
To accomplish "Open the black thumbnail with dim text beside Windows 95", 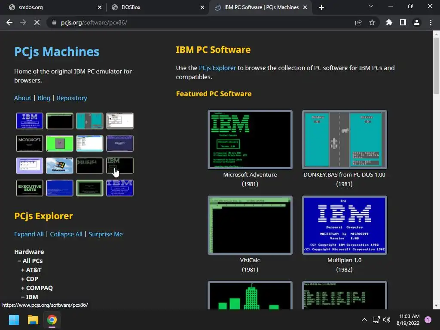I will [x=90, y=165].
